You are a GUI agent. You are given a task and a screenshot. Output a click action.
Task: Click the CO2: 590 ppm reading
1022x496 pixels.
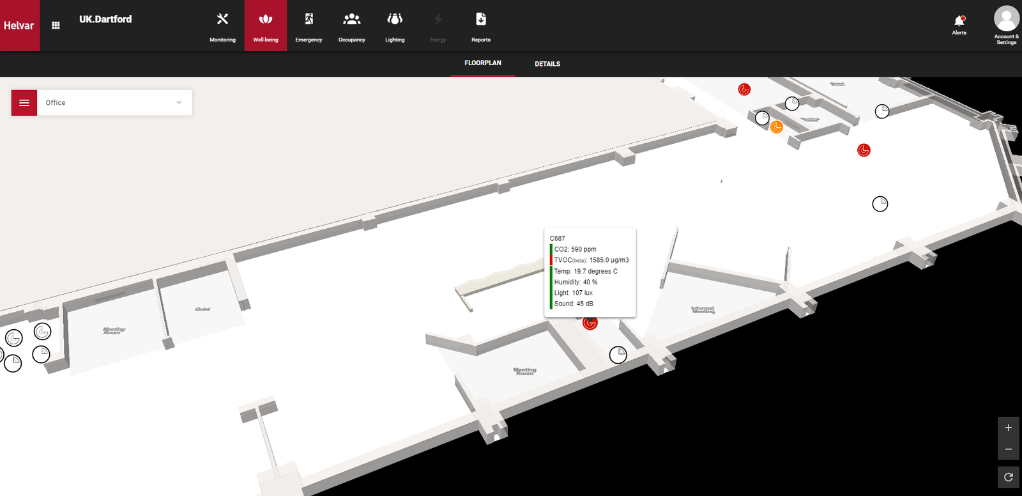(576, 249)
